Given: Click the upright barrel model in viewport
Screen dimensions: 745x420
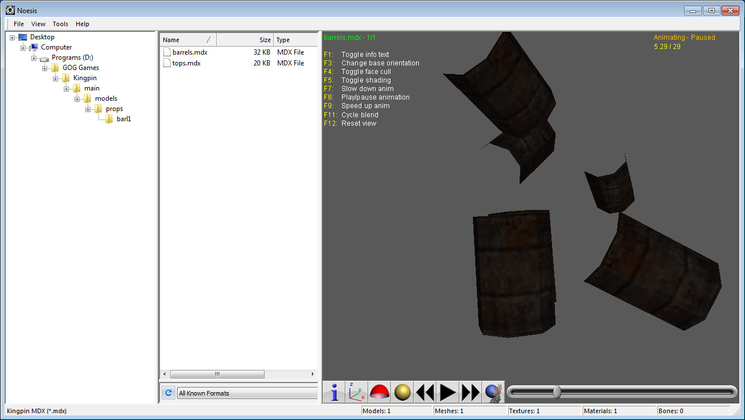Looking at the screenshot, I should [513, 273].
